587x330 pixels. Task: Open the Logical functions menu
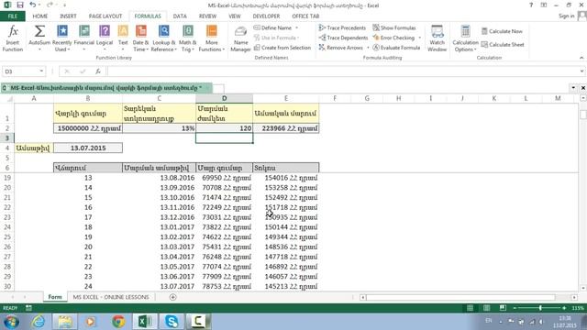pyautogui.click(x=105, y=38)
